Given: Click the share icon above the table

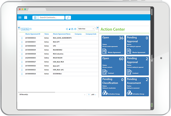Looking at the screenshot, I should click(67, 29).
